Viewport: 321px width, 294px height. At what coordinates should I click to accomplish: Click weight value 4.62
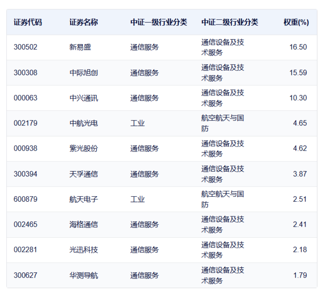tap(300, 149)
